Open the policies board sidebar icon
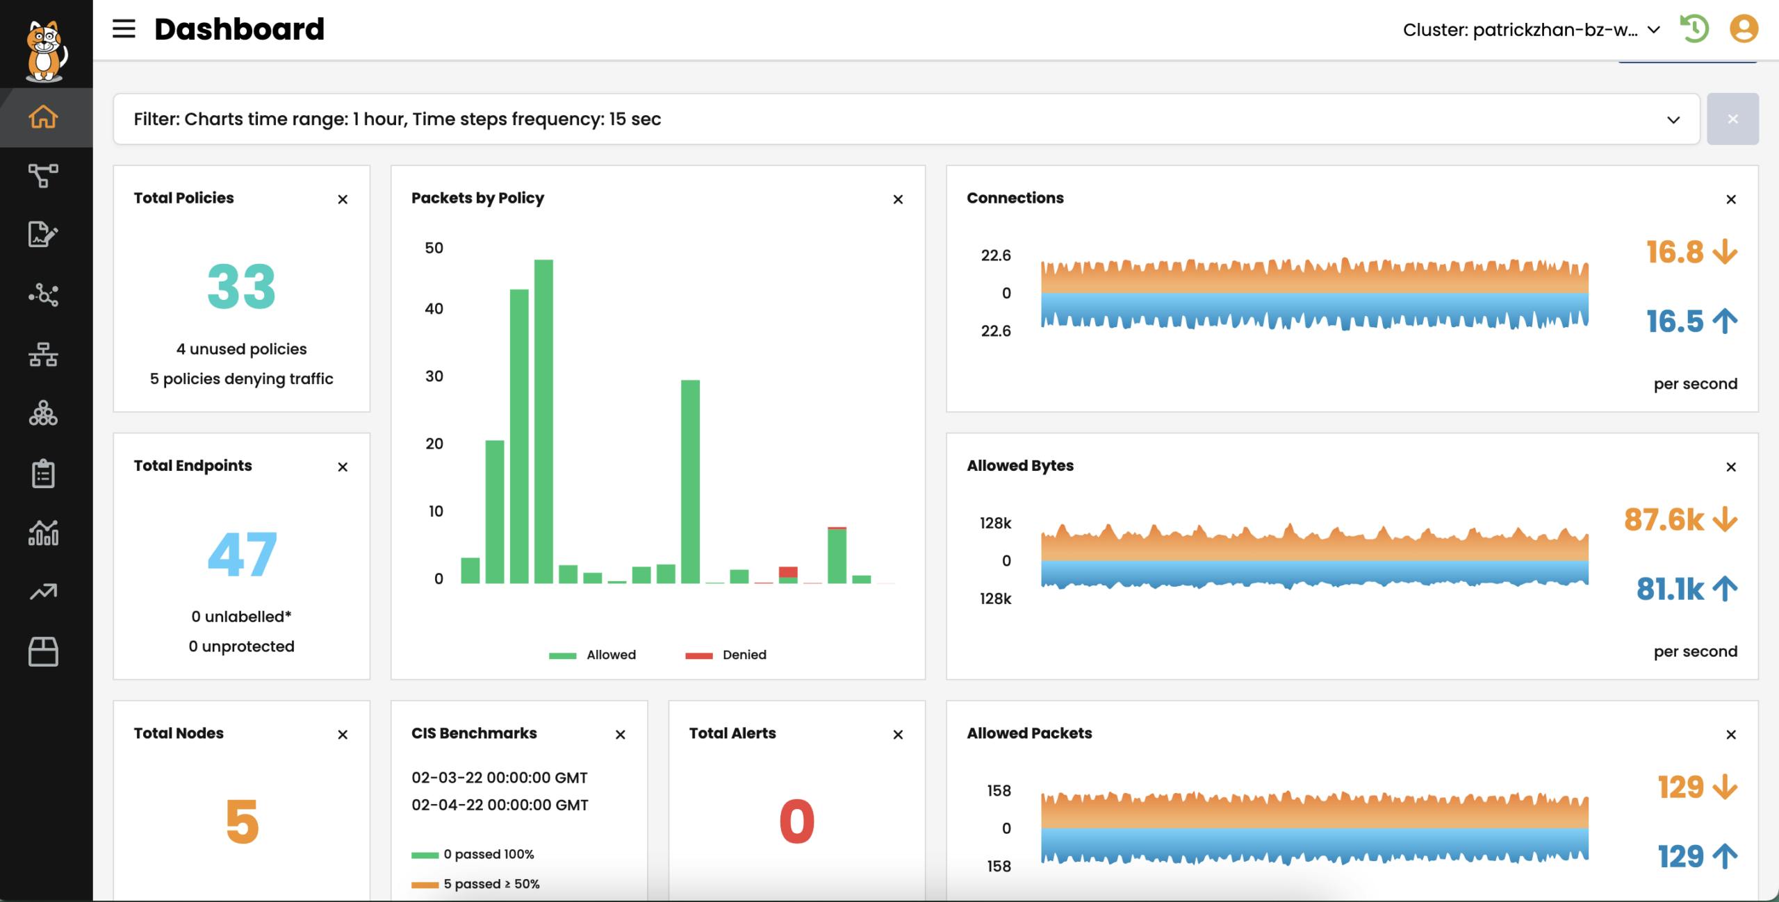Screen dimensions: 1779x902 pyautogui.click(x=43, y=176)
